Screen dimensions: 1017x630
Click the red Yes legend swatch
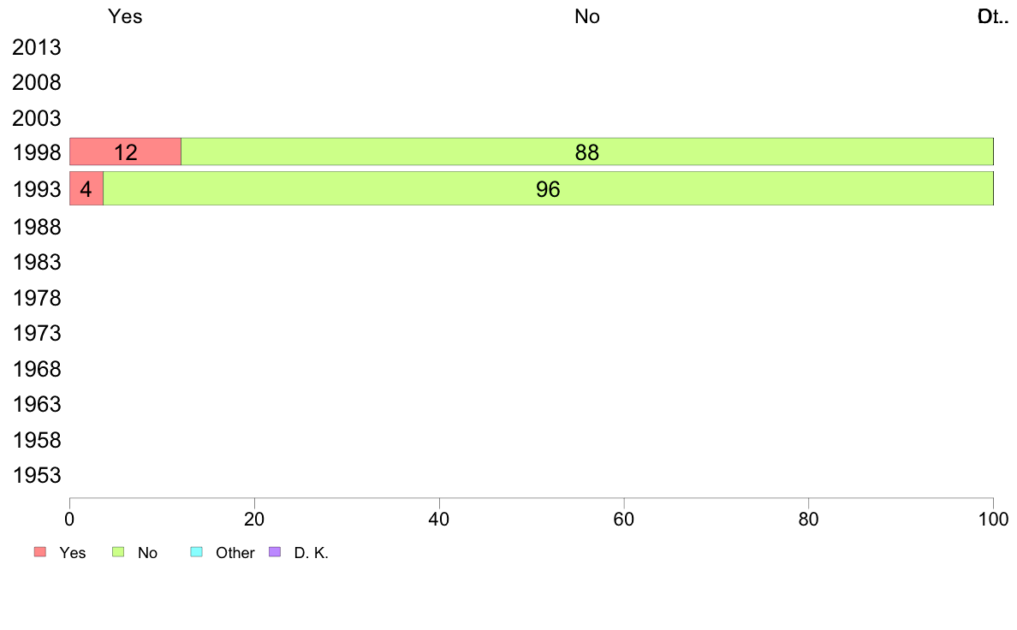click(40, 552)
